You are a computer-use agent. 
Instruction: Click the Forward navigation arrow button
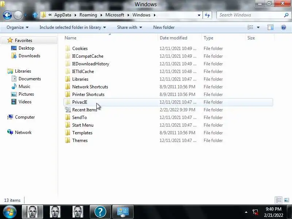pyautogui.click(x=18, y=15)
